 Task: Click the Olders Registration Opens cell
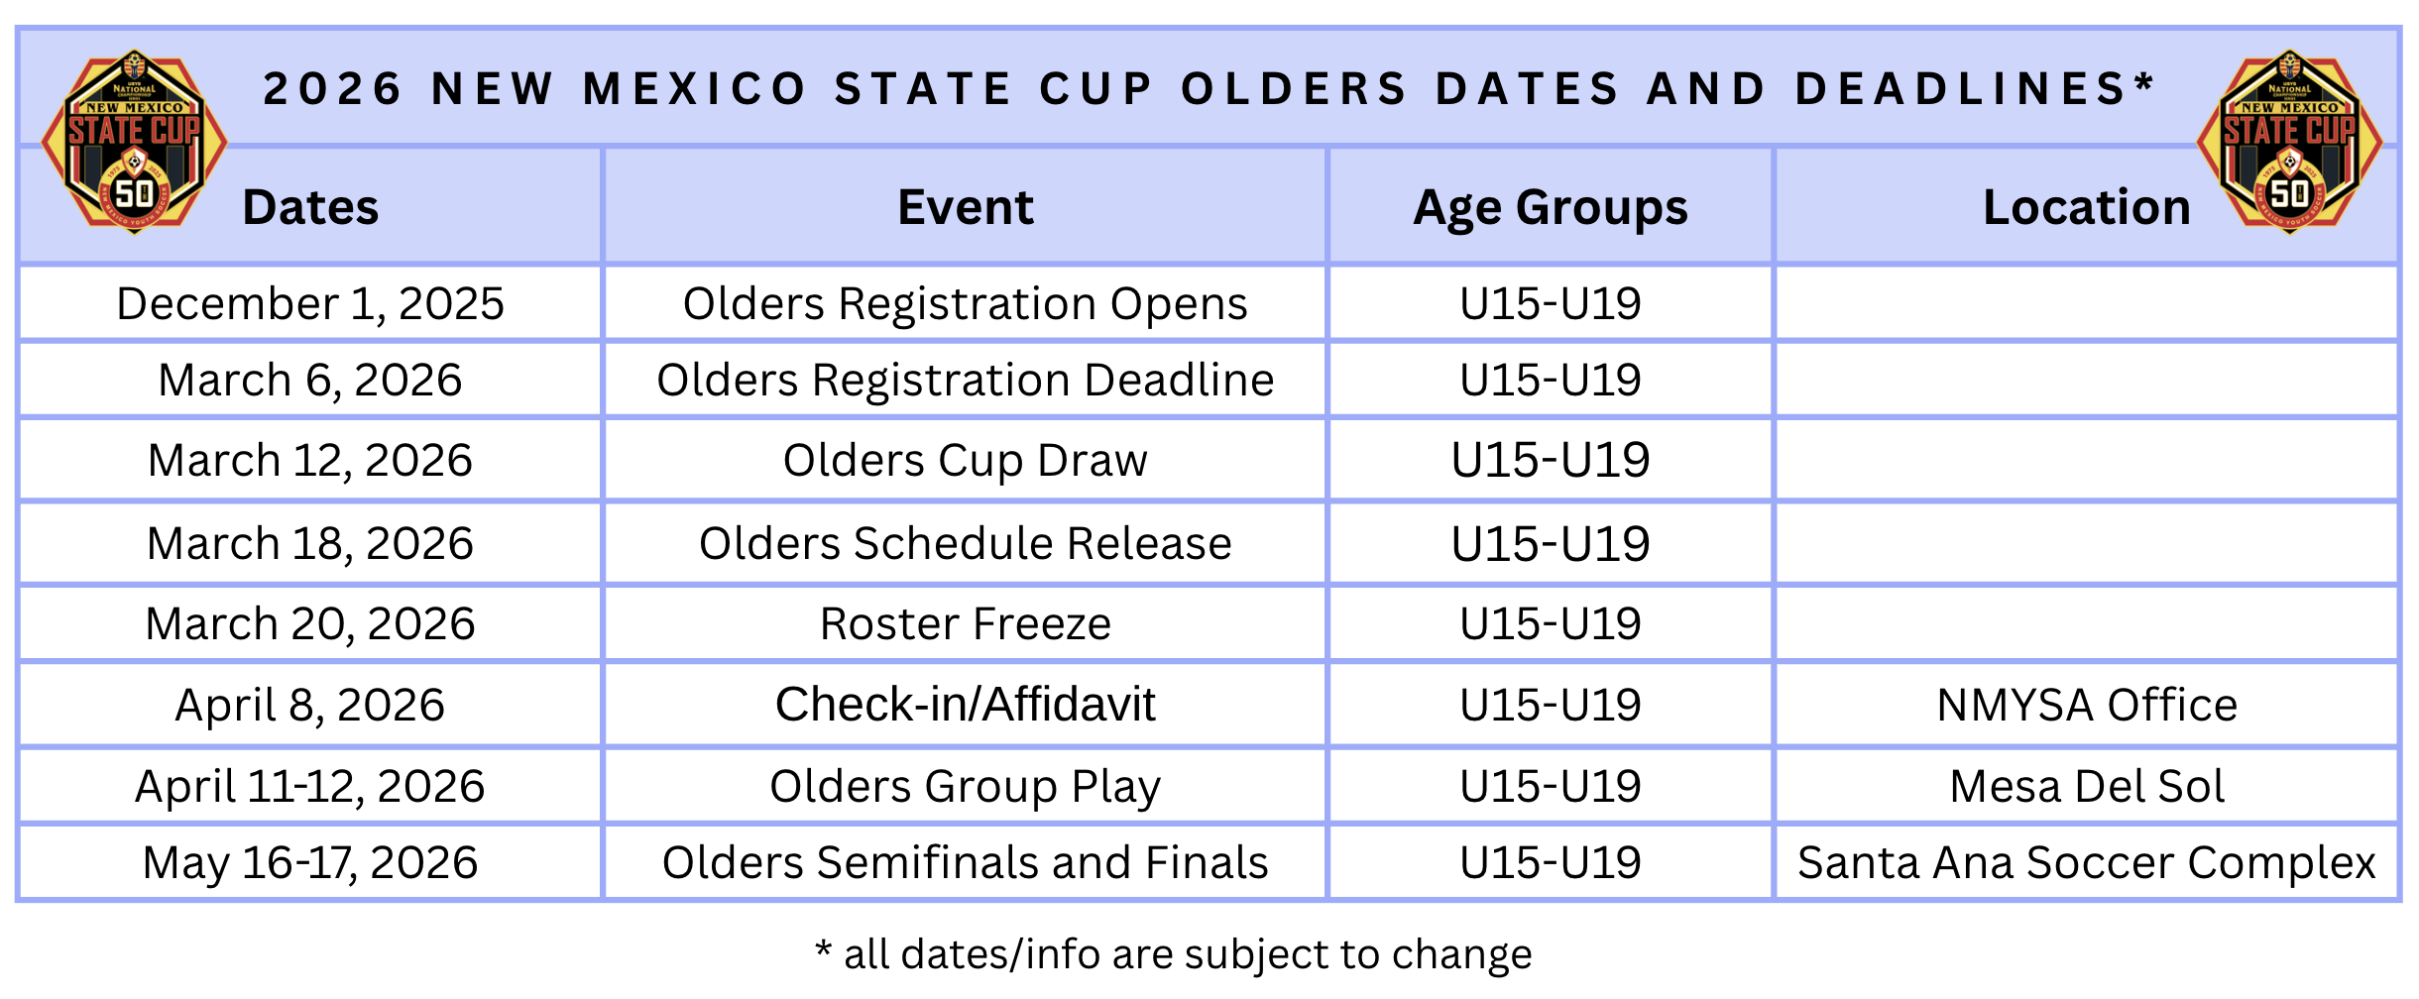(965, 303)
